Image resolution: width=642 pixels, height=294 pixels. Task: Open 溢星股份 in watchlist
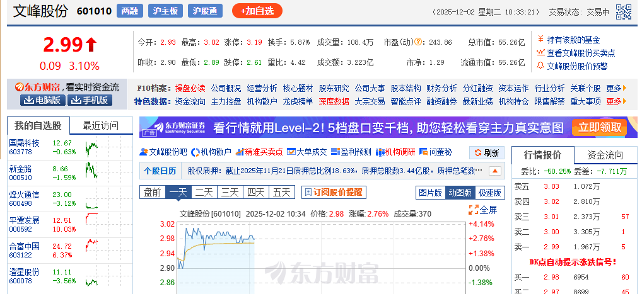pos(24,272)
